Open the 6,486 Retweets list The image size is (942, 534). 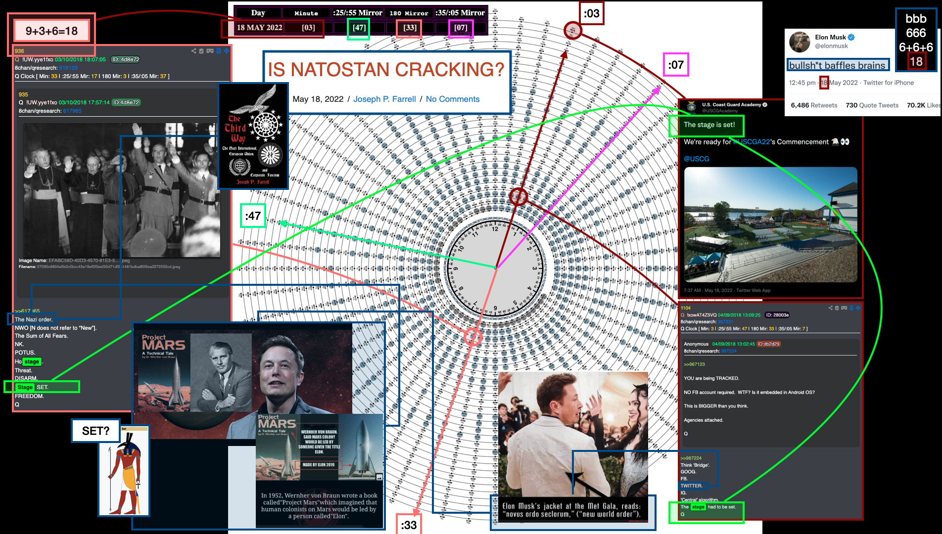click(814, 105)
